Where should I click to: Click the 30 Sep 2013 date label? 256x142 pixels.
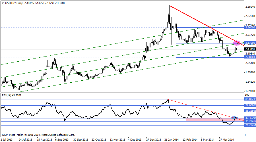click(81, 139)
